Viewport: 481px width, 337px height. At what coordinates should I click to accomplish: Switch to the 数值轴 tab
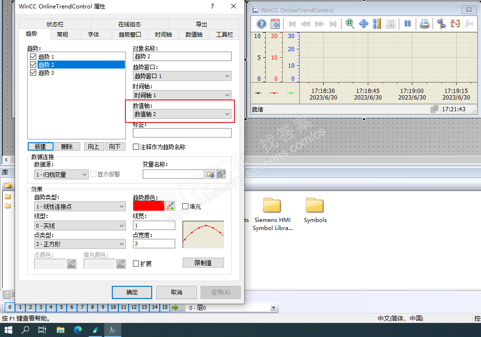(194, 34)
